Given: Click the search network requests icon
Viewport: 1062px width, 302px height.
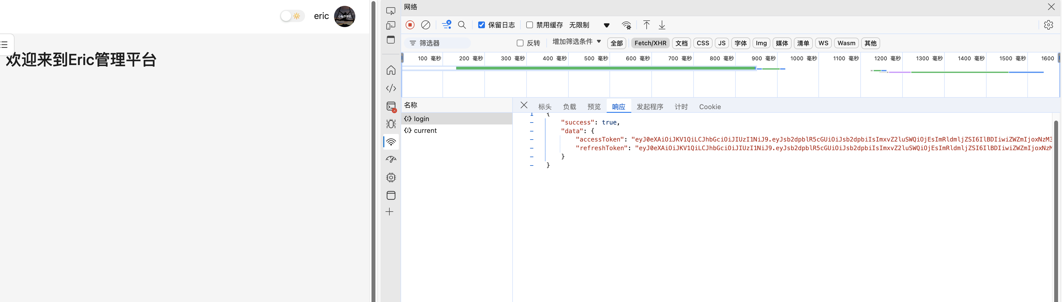Looking at the screenshot, I should point(461,25).
